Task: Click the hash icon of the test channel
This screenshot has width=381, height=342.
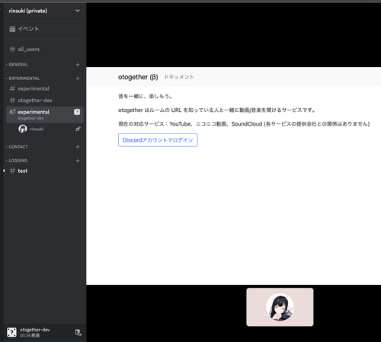Action: 12,171
